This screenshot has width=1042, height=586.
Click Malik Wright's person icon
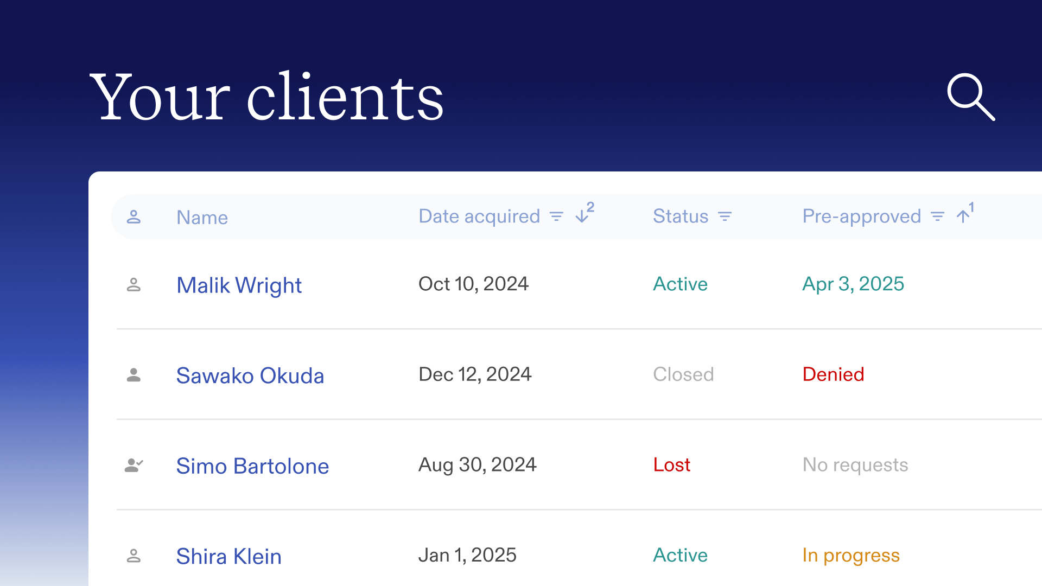click(134, 284)
